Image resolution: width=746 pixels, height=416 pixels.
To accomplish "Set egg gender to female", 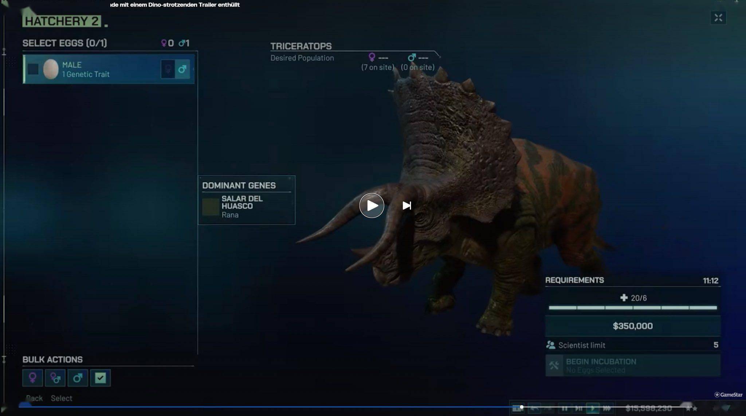I will tap(168, 69).
